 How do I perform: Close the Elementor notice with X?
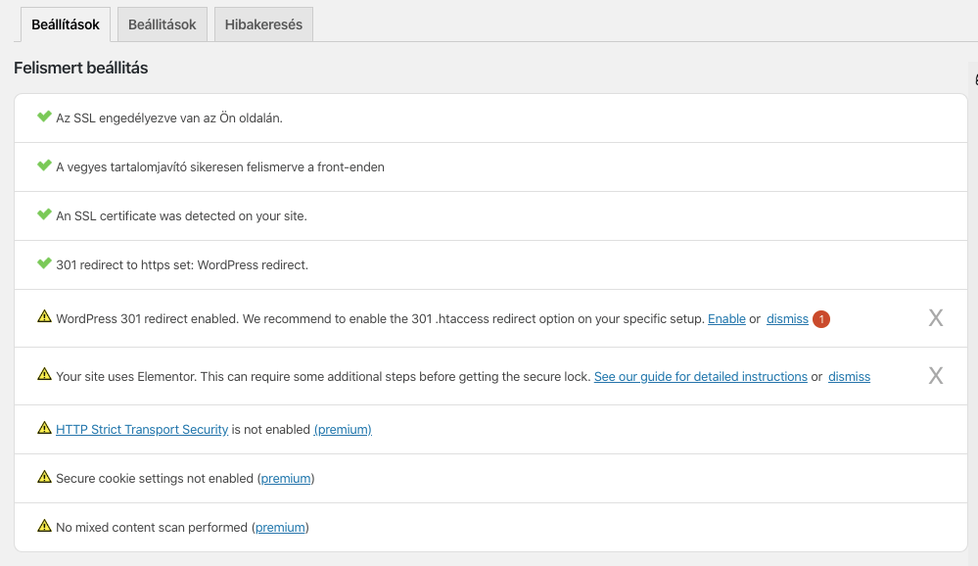(936, 375)
